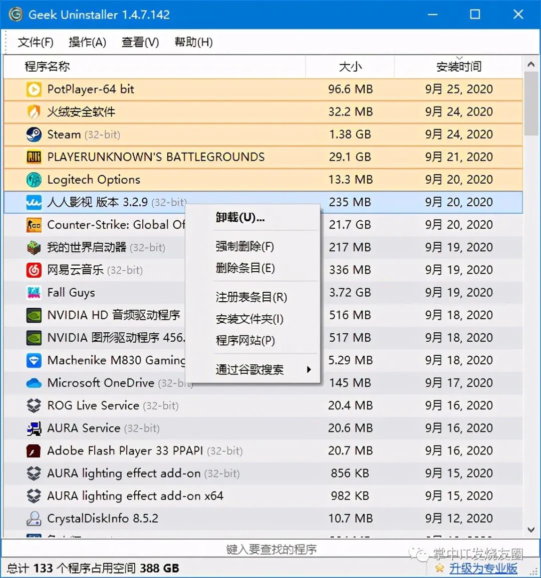Click the 3.72 GB Fall Guys size
The width and height of the screenshot is (541, 578).
coord(350,293)
